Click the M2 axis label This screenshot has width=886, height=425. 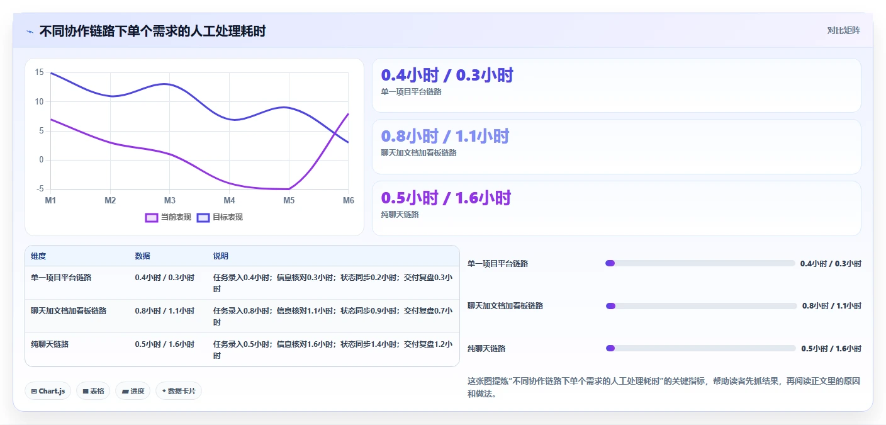pyautogui.click(x=110, y=200)
